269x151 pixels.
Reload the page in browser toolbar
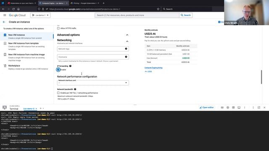13,9
